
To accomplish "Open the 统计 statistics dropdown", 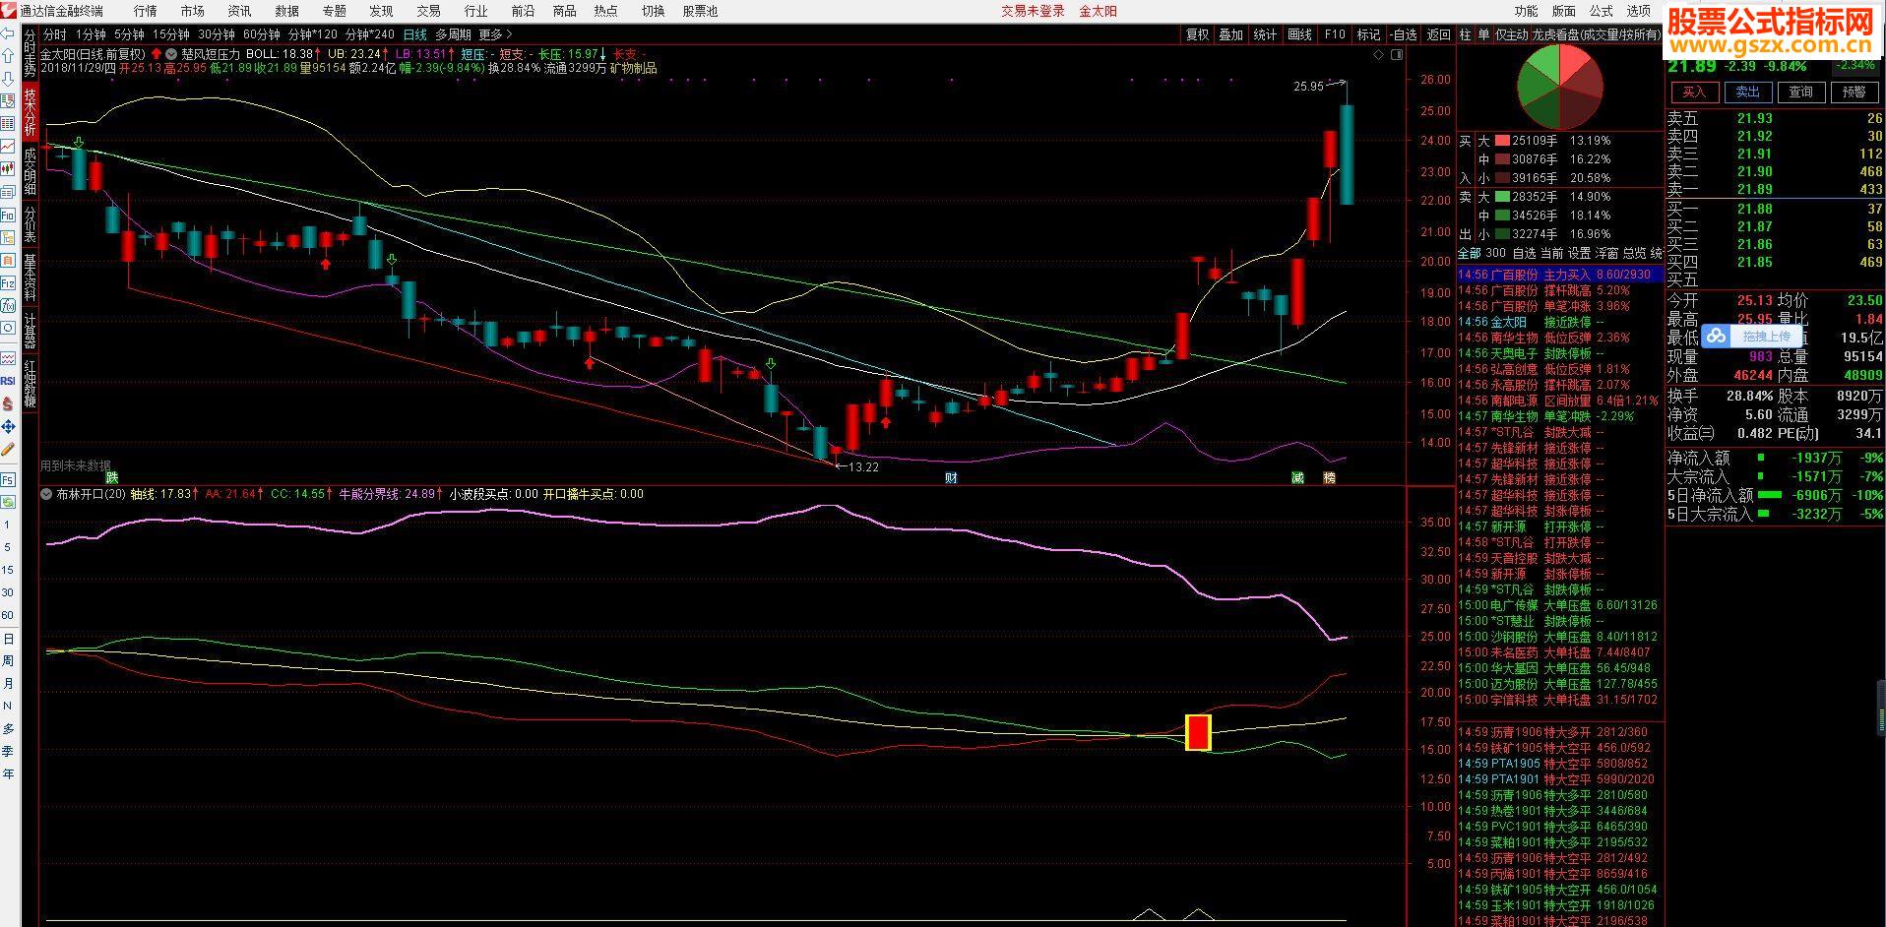I will click(1265, 34).
